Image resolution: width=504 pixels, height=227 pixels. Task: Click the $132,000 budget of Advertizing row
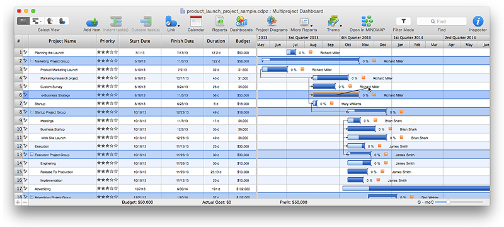click(243, 189)
